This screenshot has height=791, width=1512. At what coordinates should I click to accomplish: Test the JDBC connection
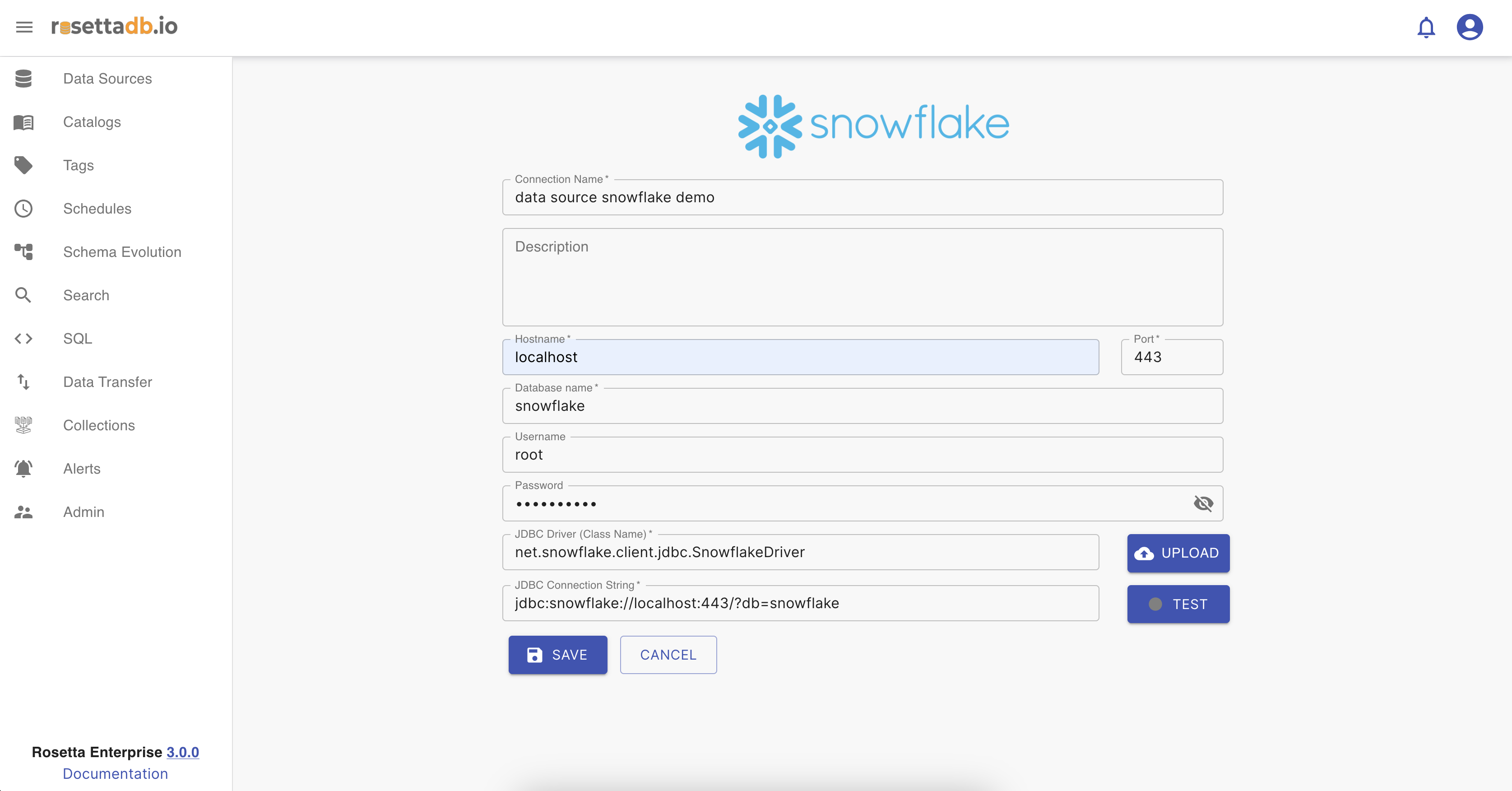pos(1178,604)
